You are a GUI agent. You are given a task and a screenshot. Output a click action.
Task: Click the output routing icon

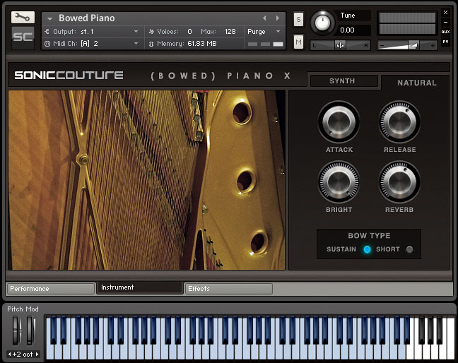(47, 32)
